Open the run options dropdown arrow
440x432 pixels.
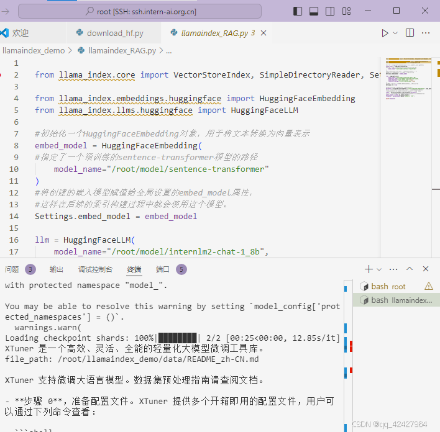point(395,33)
